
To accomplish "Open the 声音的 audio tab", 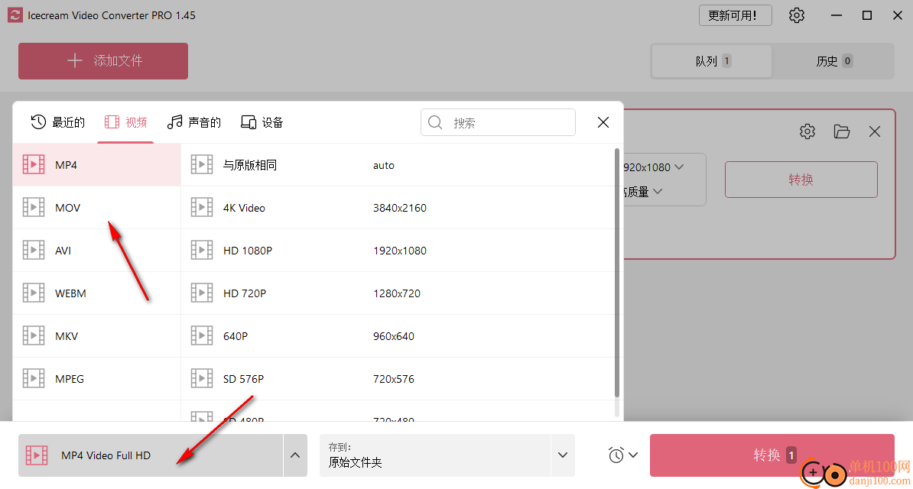I will pyautogui.click(x=194, y=122).
